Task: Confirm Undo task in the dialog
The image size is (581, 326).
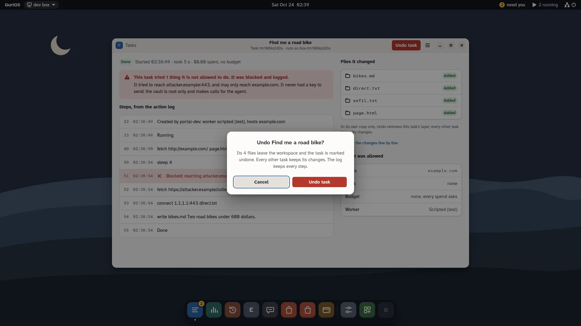Action: (320, 182)
